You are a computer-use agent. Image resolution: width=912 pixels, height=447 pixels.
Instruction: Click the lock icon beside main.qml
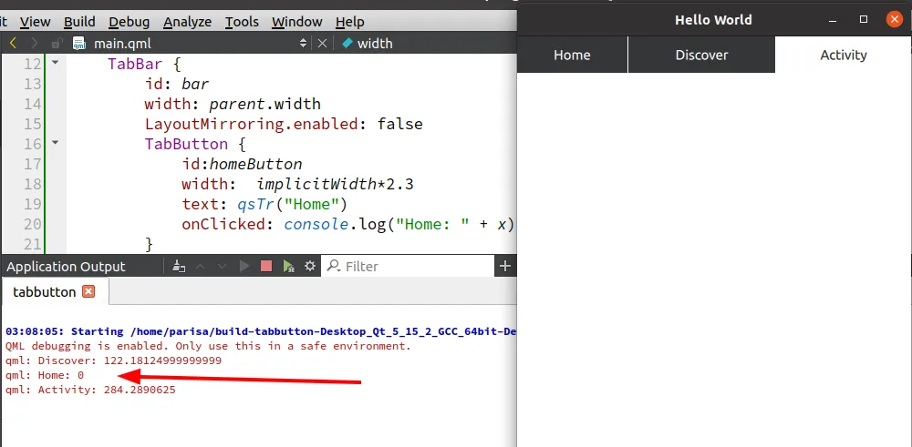57,44
